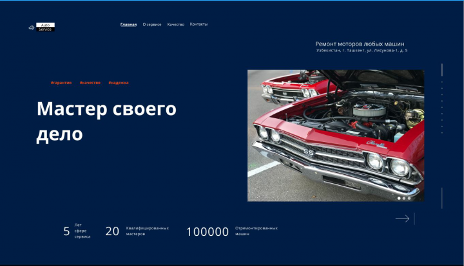
Task: Click the right arrow next-slide icon
Action: click(402, 218)
